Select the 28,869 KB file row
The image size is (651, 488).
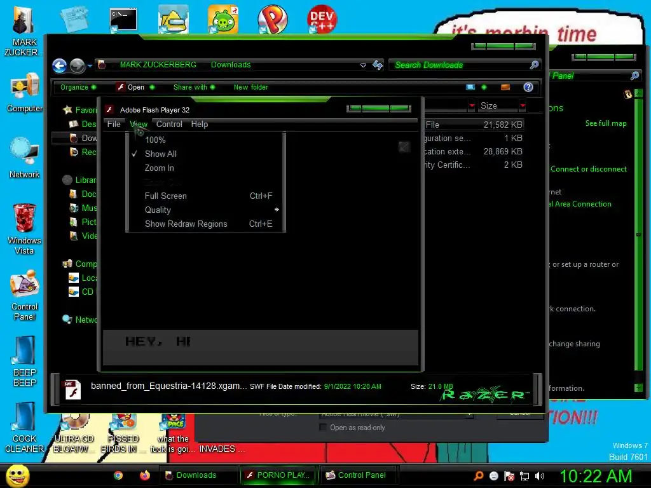474,151
